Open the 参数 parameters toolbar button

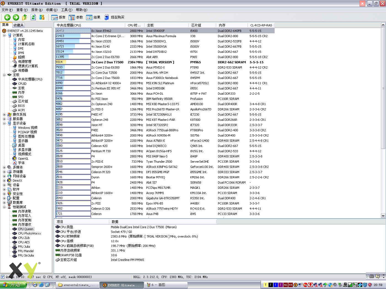(76, 17)
